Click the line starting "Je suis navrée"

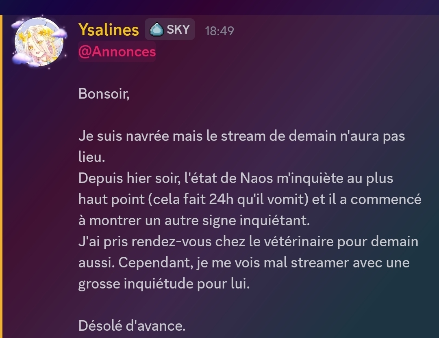pyautogui.click(x=241, y=136)
